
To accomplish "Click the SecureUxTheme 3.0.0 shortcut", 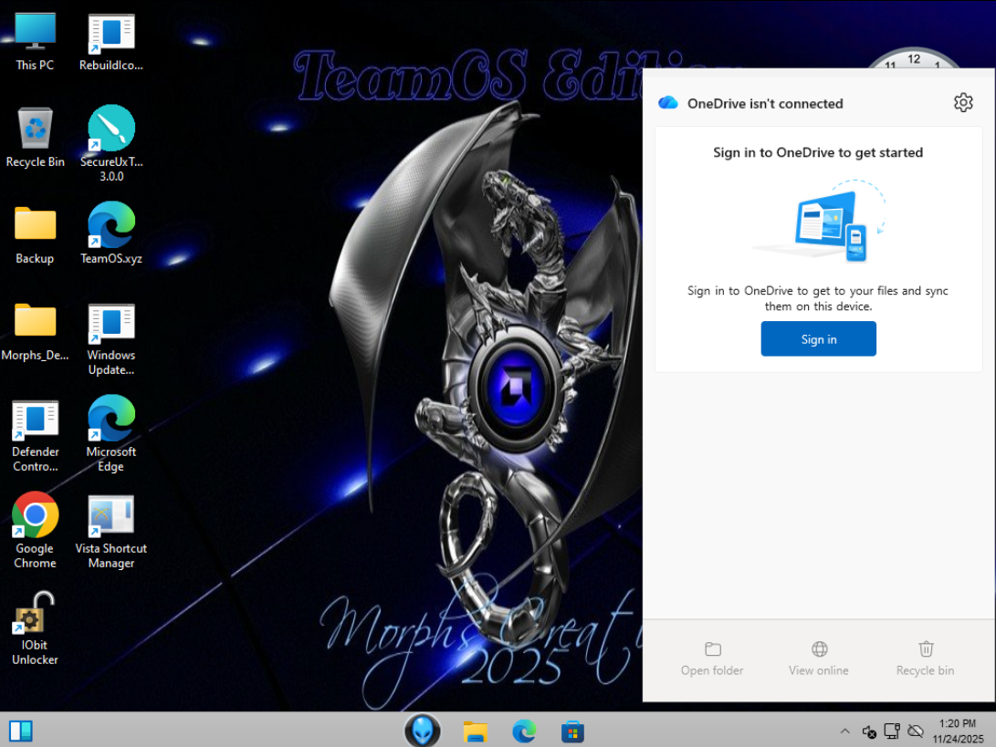I will tap(111, 130).
